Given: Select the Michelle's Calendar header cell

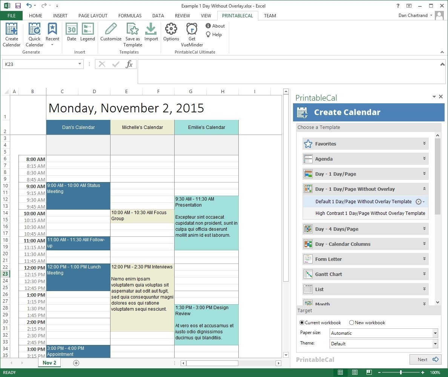Looking at the screenshot, I should 142,127.
